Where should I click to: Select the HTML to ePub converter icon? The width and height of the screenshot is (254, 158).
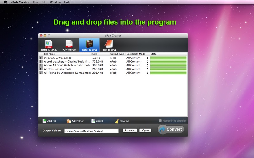tap(49, 45)
